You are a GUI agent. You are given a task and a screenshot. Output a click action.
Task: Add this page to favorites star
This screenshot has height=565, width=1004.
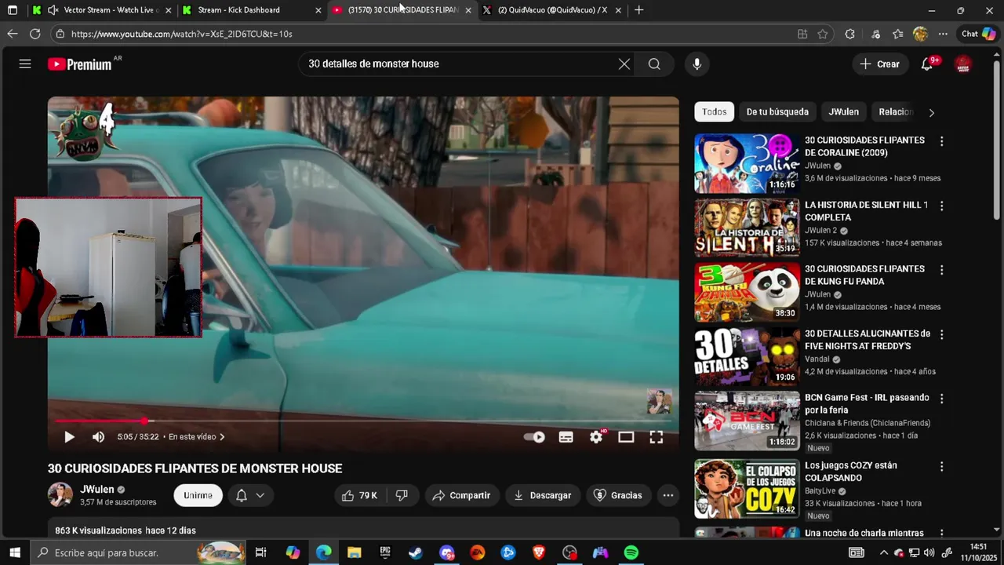(822, 34)
